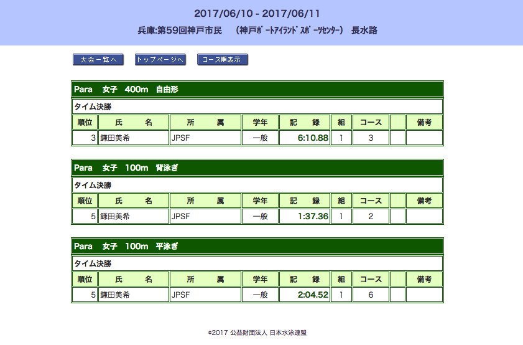Click the 順位 column header in 400m 自由形 table
The height and width of the screenshot is (345, 523).
pos(85,122)
